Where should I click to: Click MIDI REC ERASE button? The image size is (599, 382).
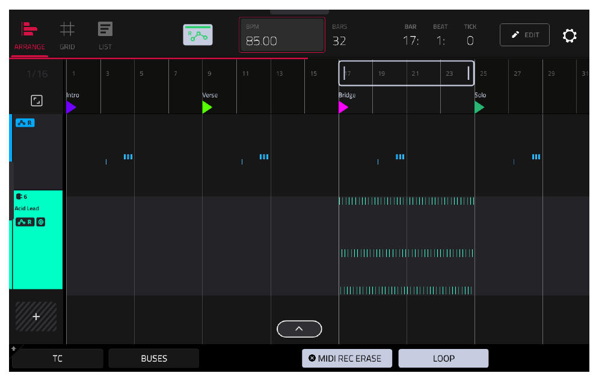pyautogui.click(x=347, y=359)
